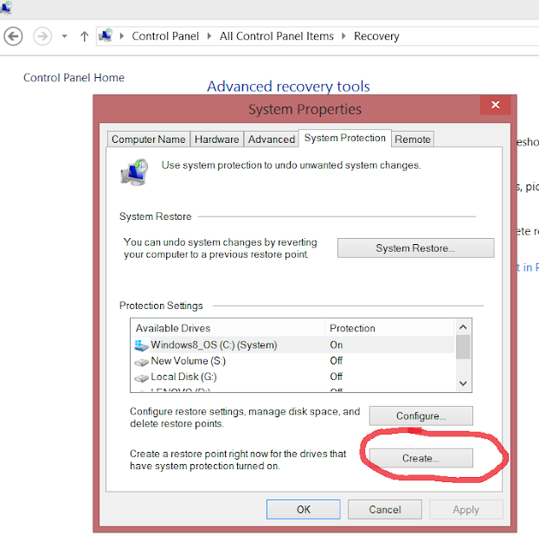
Task: Confirm with the OK button
Action: [x=304, y=510]
